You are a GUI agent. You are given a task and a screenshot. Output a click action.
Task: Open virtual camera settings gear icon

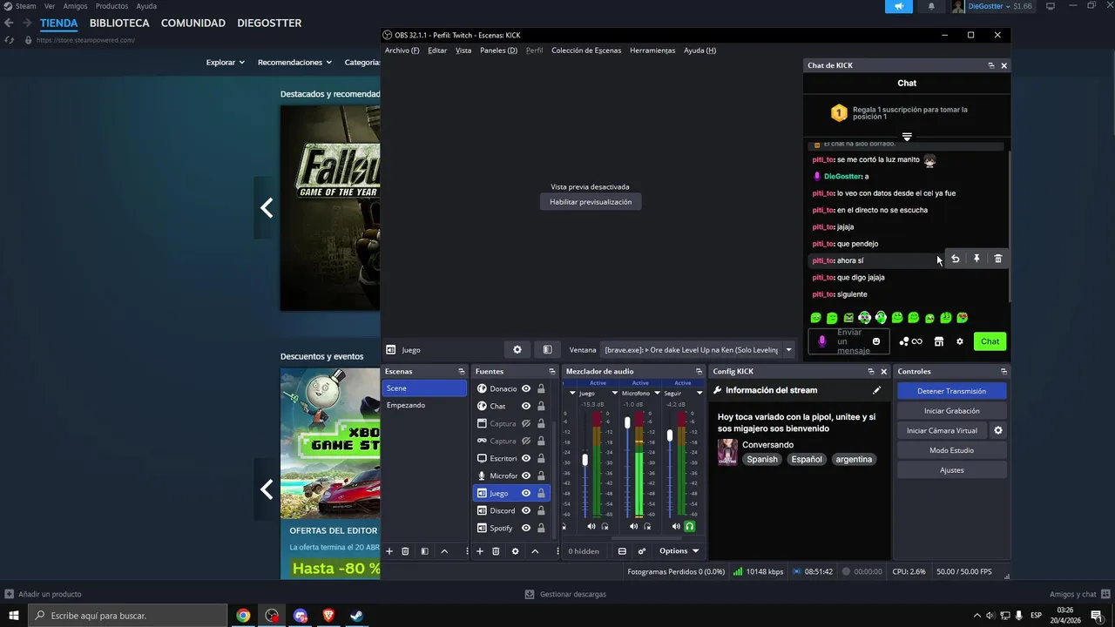998,430
